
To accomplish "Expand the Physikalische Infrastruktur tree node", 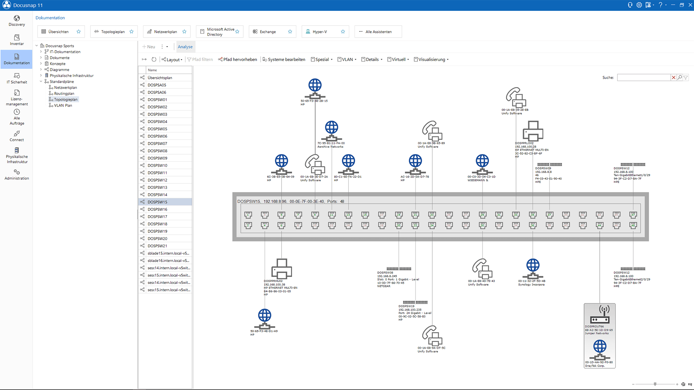I will coord(41,75).
